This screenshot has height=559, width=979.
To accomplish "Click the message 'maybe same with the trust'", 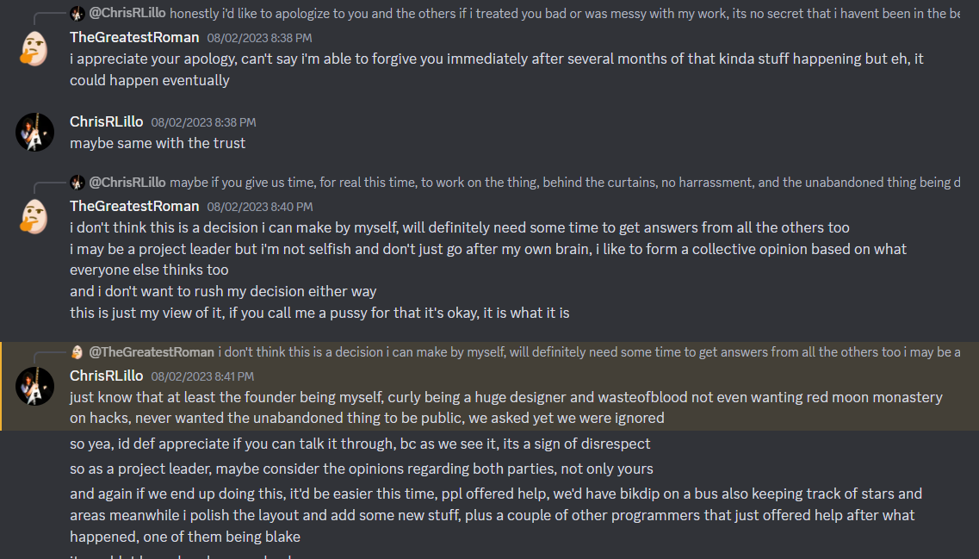I will 158,143.
